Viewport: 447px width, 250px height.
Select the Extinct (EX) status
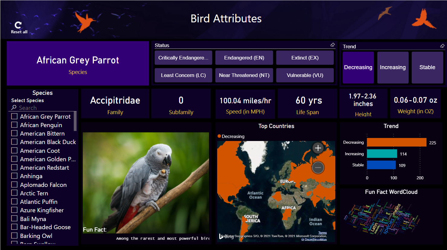point(305,58)
